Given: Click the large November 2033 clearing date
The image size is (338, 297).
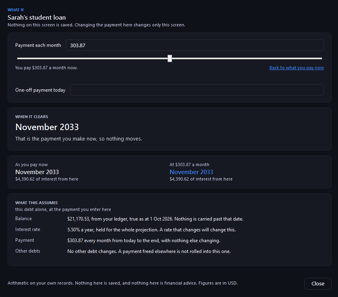Looking at the screenshot, I should [47, 127].
